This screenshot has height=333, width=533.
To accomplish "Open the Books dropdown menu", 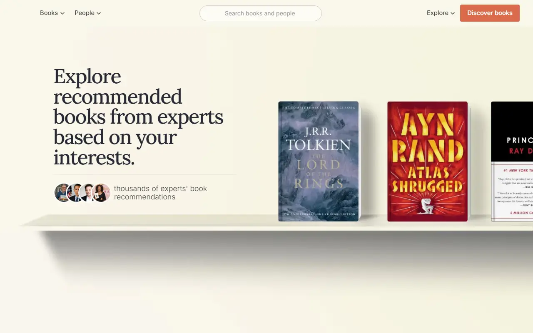I will 52,13.
